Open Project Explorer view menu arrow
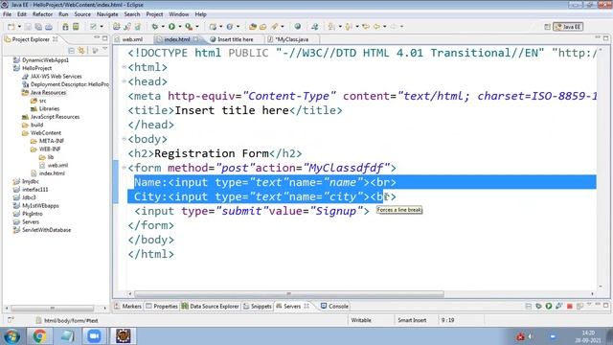Viewport: 613px width, 345px height. pyautogui.click(x=104, y=49)
